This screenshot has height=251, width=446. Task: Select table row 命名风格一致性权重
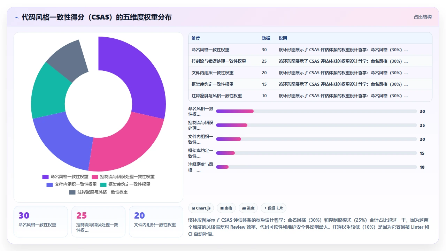(x=310, y=50)
